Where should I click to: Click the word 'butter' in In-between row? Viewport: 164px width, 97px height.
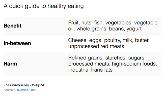[142, 40]
